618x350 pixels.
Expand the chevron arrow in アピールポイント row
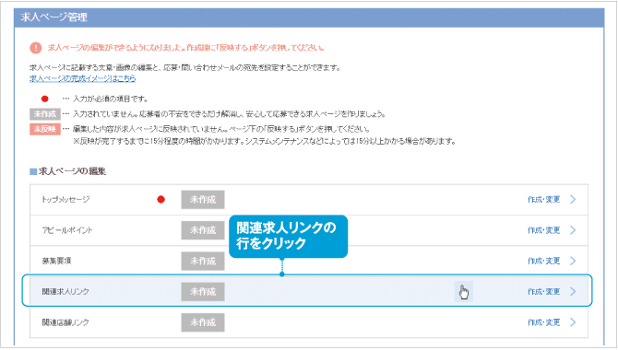point(573,230)
